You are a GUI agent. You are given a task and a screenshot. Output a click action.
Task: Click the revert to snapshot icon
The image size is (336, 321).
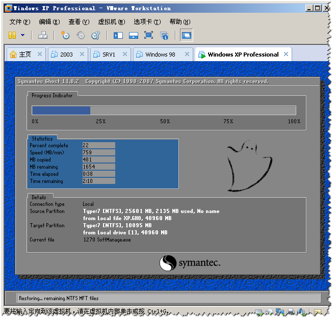pyautogui.click(x=81, y=35)
